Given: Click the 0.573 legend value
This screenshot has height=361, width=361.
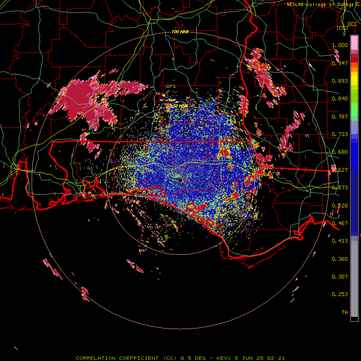Looking at the screenshot, I should pyautogui.click(x=340, y=188).
